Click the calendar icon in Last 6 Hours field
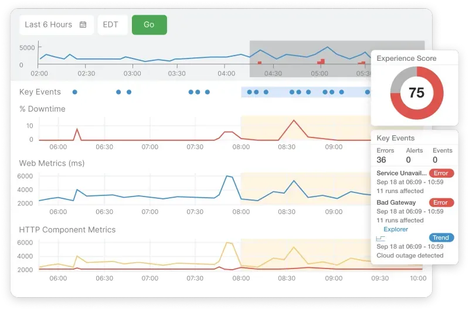This screenshot has height=310, width=469. [83, 25]
